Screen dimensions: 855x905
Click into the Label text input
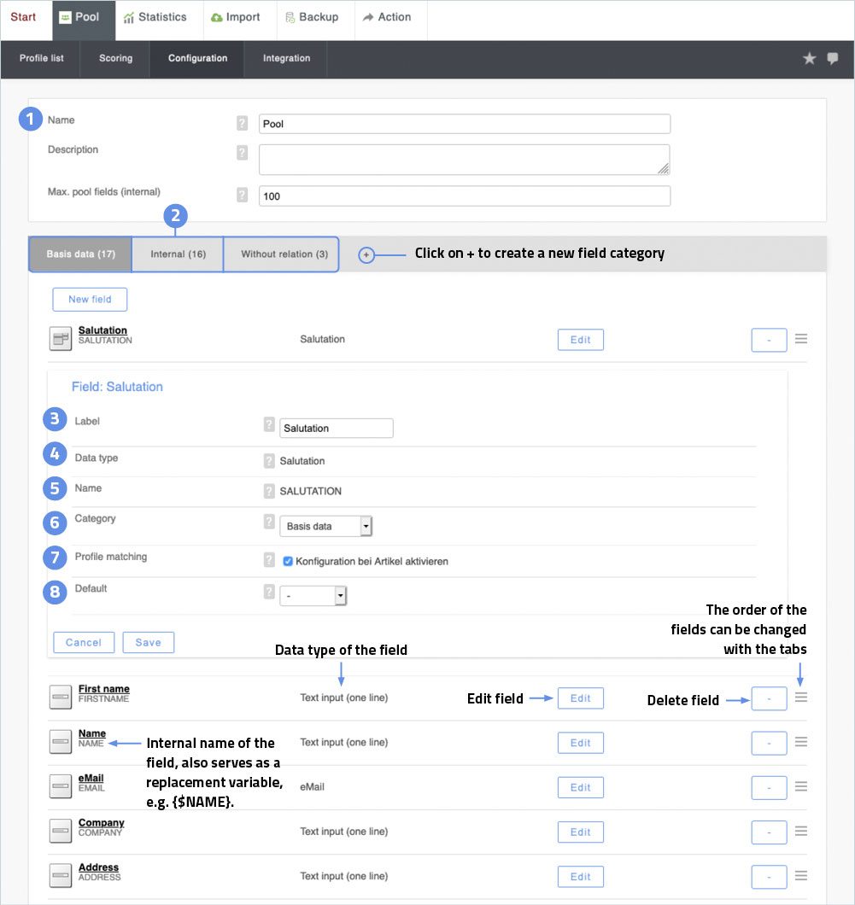click(336, 429)
